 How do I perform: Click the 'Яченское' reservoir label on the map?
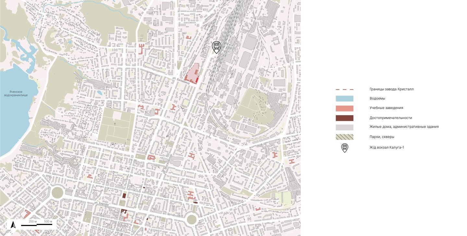coord(16,91)
